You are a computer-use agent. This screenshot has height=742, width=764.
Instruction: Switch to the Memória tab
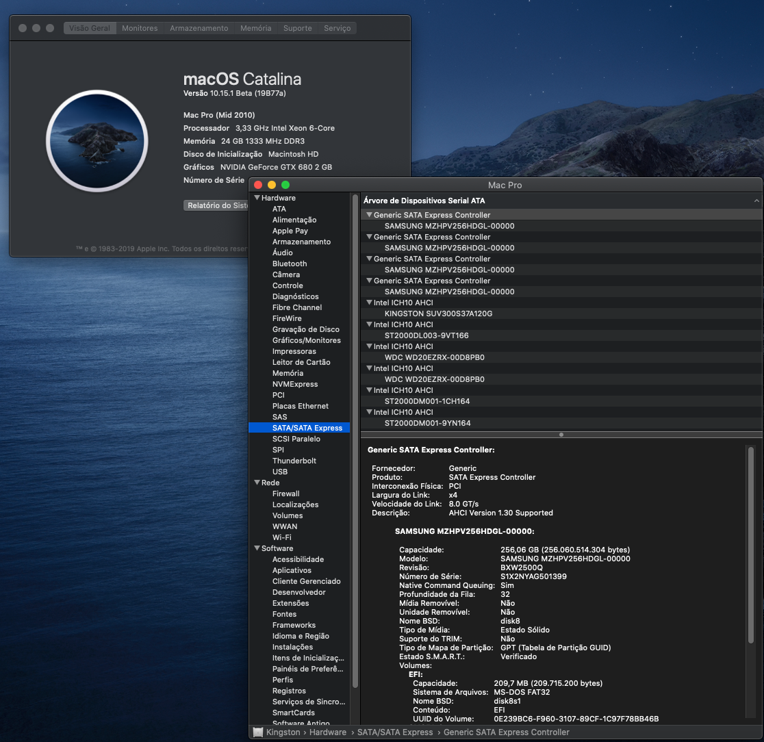(x=256, y=28)
